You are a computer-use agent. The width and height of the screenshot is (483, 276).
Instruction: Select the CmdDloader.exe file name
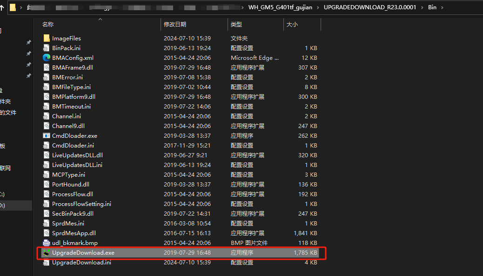point(74,136)
